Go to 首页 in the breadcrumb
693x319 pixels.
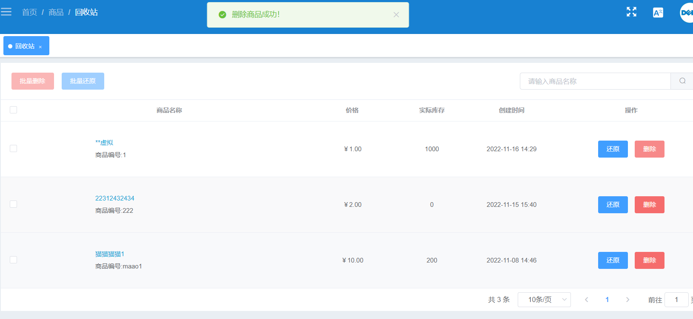(x=29, y=12)
